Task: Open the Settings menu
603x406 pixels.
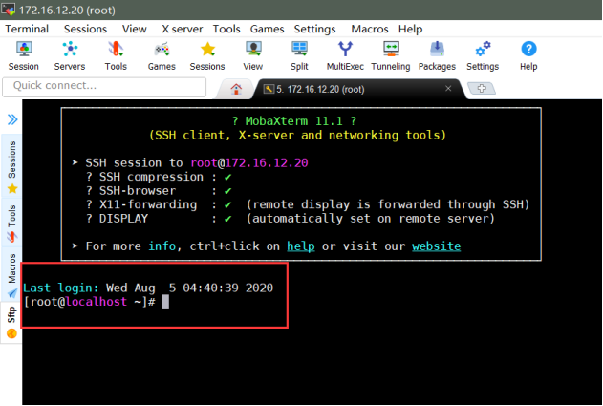Action: pyautogui.click(x=315, y=29)
